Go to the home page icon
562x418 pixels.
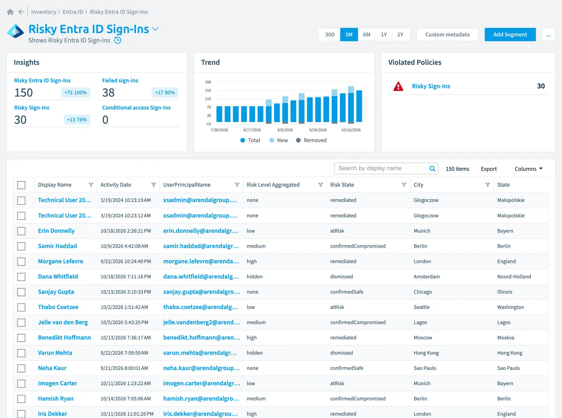pyautogui.click(x=10, y=12)
